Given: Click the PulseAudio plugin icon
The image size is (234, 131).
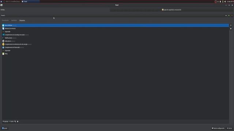Looking at the screenshot, I should [x=3, y=47].
